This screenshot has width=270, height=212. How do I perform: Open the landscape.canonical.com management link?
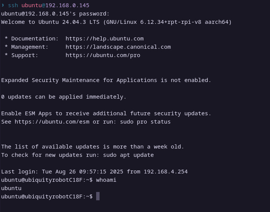click(x=118, y=47)
